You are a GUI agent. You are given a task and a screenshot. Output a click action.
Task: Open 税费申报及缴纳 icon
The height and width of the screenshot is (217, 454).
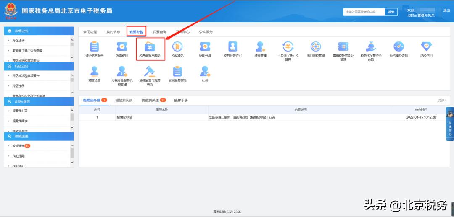click(150, 46)
